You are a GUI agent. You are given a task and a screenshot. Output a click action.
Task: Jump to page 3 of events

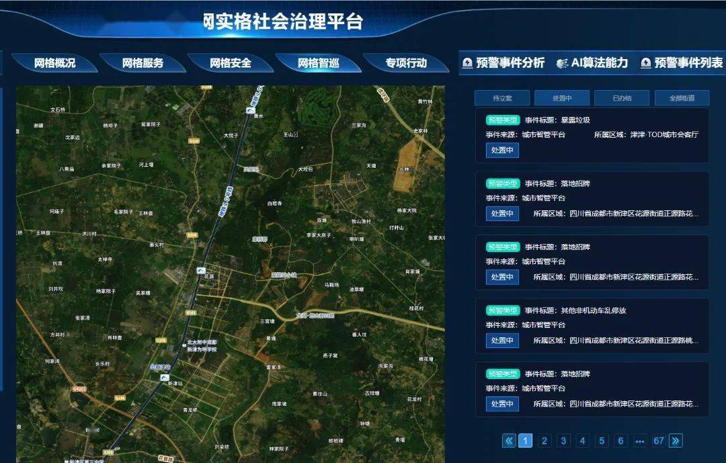coord(563,441)
